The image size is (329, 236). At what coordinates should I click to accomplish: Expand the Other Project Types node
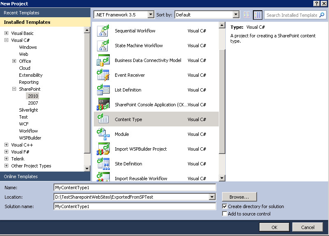(x=7, y=166)
